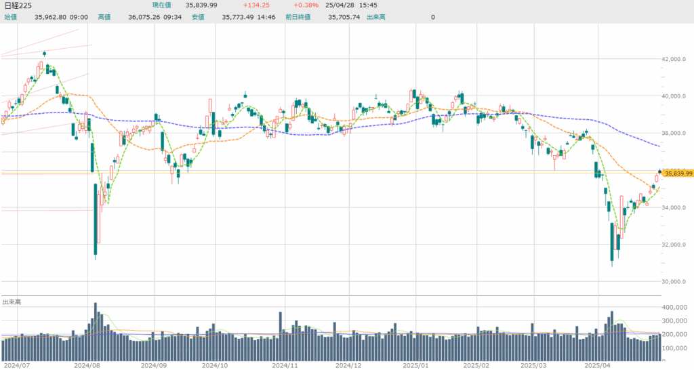Click the 32,000.0 price axis label
Screen dimensions: 694x370
point(674,245)
